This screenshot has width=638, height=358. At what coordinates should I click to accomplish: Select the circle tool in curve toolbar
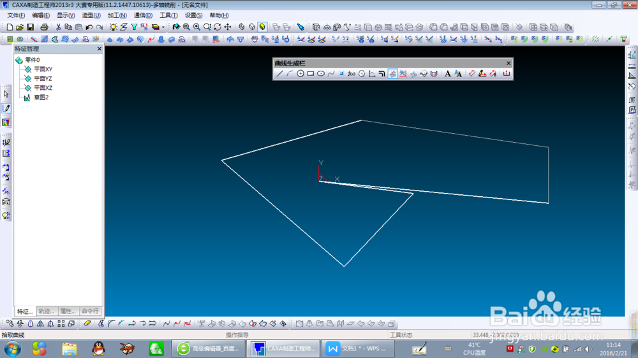(x=300, y=73)
